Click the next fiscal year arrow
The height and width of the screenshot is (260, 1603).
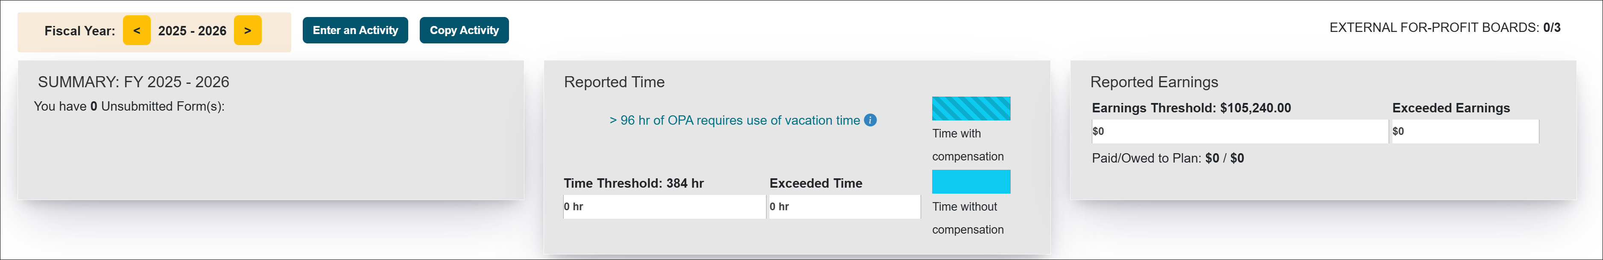248,30
